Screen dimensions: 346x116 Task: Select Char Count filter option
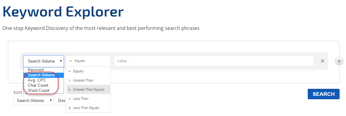(x=43, y=85)
